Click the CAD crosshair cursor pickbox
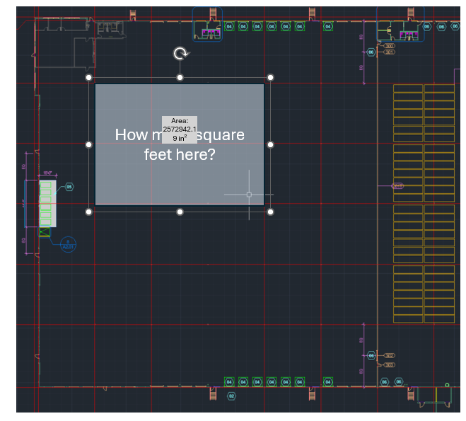The height and width of the screenshot is (421, 466). pyautogui.click(x=249, y=195)
